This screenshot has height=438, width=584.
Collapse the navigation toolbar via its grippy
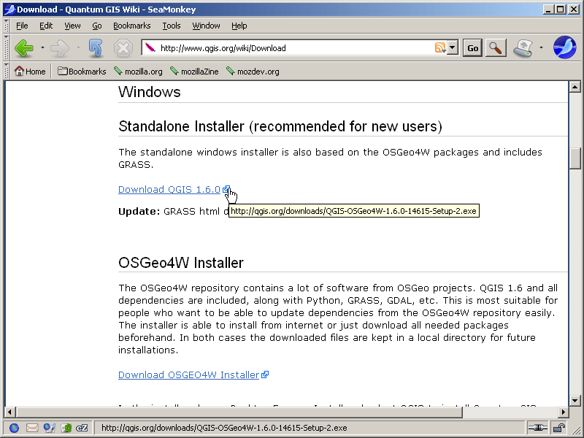click(x=7, y=47)
